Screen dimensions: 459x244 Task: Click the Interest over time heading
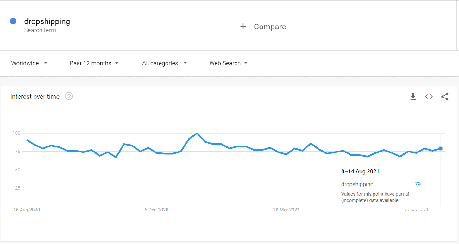(x=35, y=97)
